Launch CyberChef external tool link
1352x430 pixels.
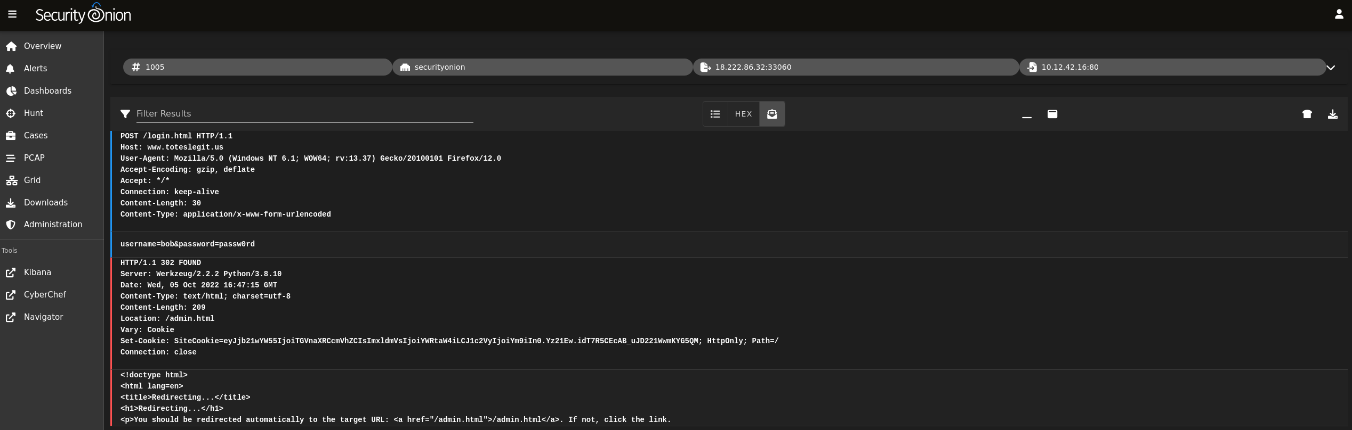click(52, 295)
